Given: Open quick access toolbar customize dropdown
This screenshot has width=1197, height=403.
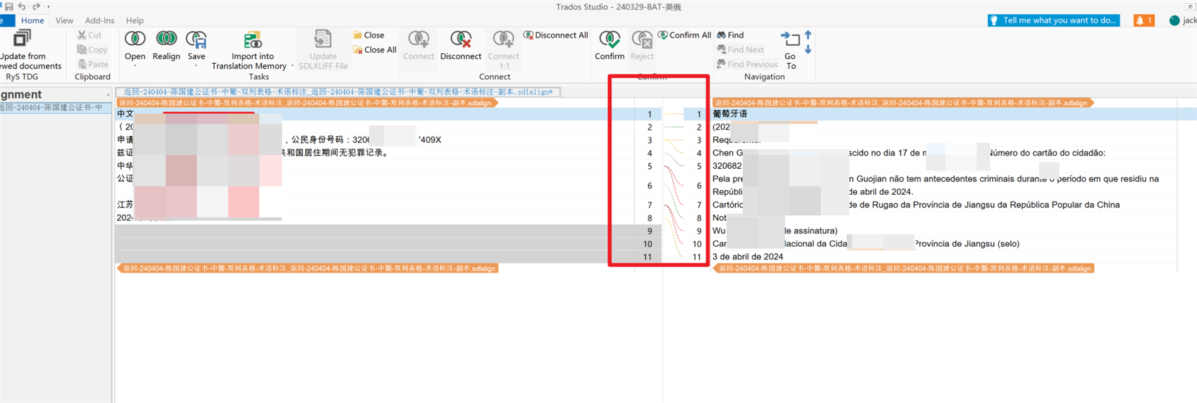Looking at the screenshot, I should point(48,7).
